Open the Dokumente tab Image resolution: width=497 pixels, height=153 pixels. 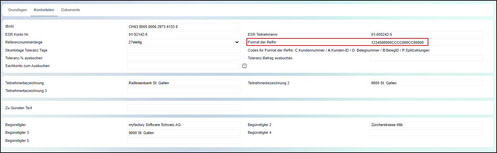coord(70,10)
